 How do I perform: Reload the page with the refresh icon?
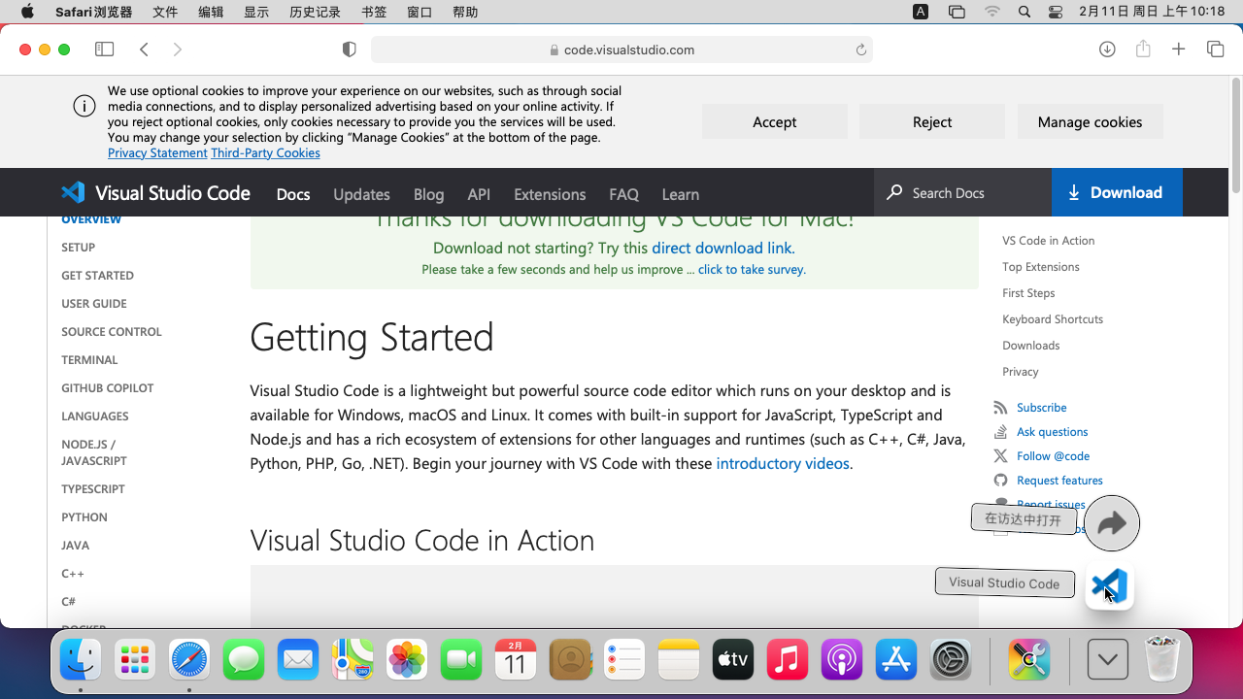tap(860, 50)
